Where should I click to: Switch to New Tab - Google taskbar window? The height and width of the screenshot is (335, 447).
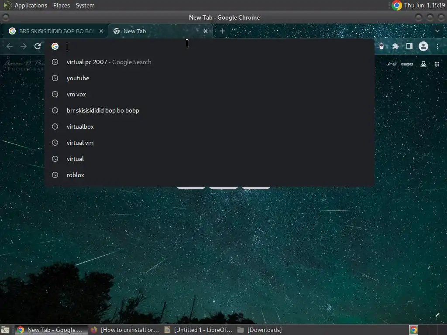51,330
